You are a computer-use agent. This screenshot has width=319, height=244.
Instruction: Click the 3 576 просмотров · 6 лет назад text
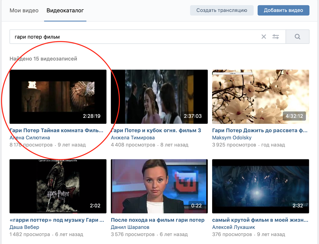click(x=149, y=234)
